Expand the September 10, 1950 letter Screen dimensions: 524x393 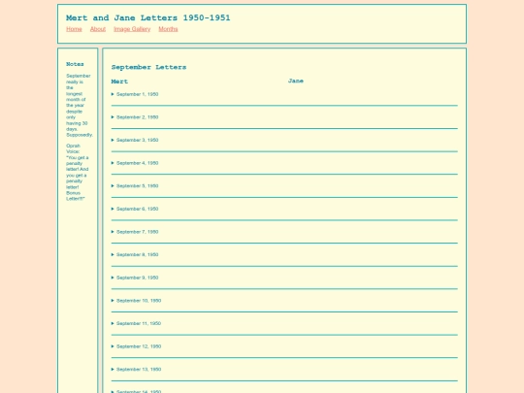click(x=136, y=301)
